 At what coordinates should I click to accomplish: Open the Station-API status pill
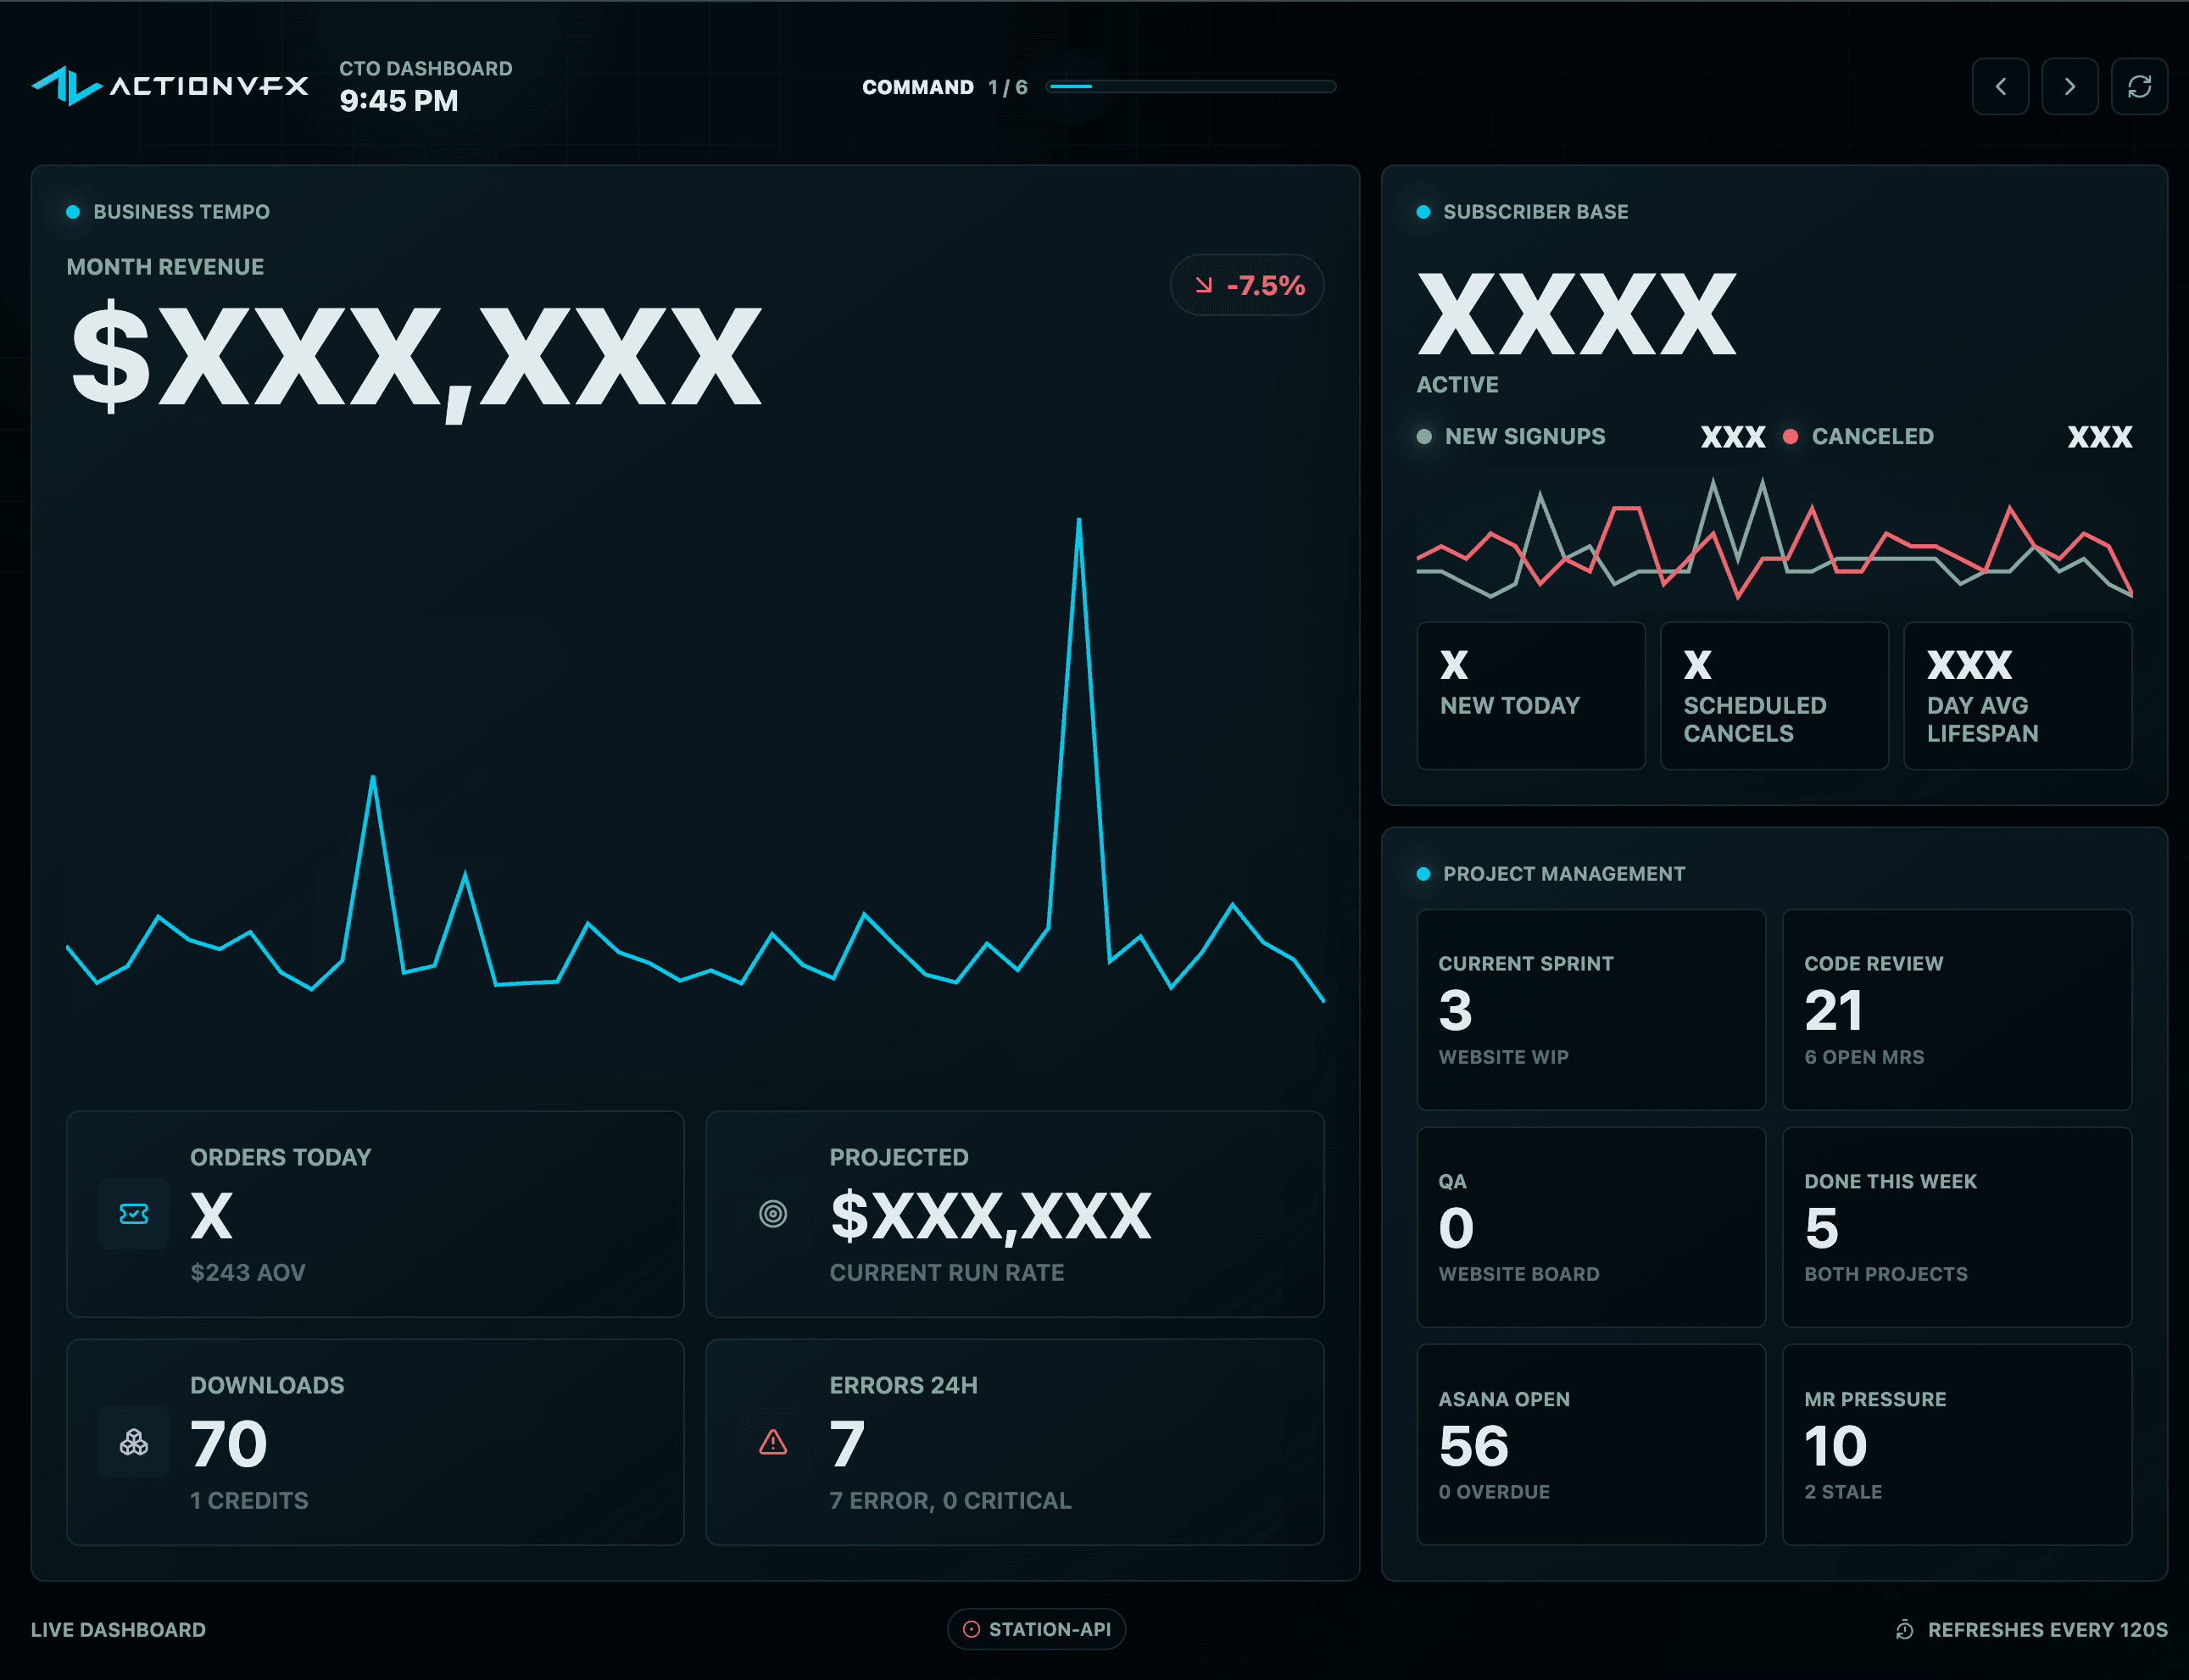(1036, 1629)
